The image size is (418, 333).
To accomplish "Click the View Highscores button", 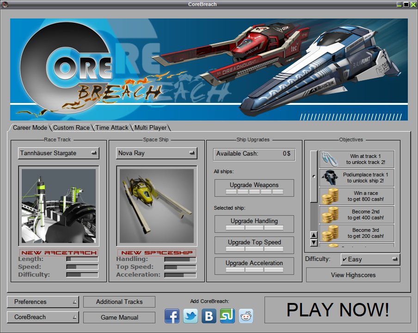I will point(353,275).
